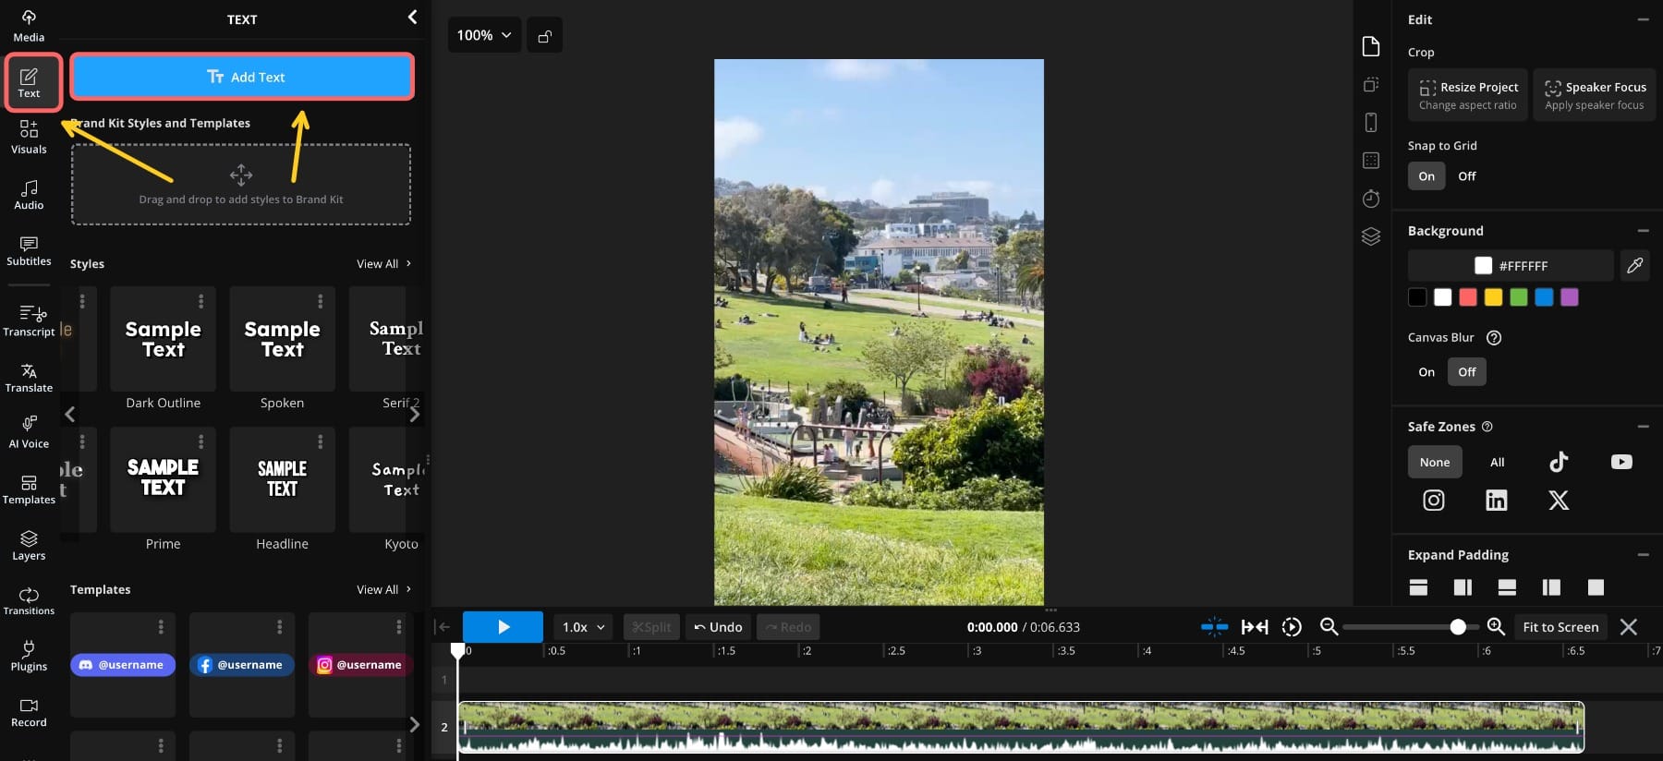This screenshot has height=761, width=1663.
Task: Select the Instagram safe zone icon
Action: tap(1433, 501)
